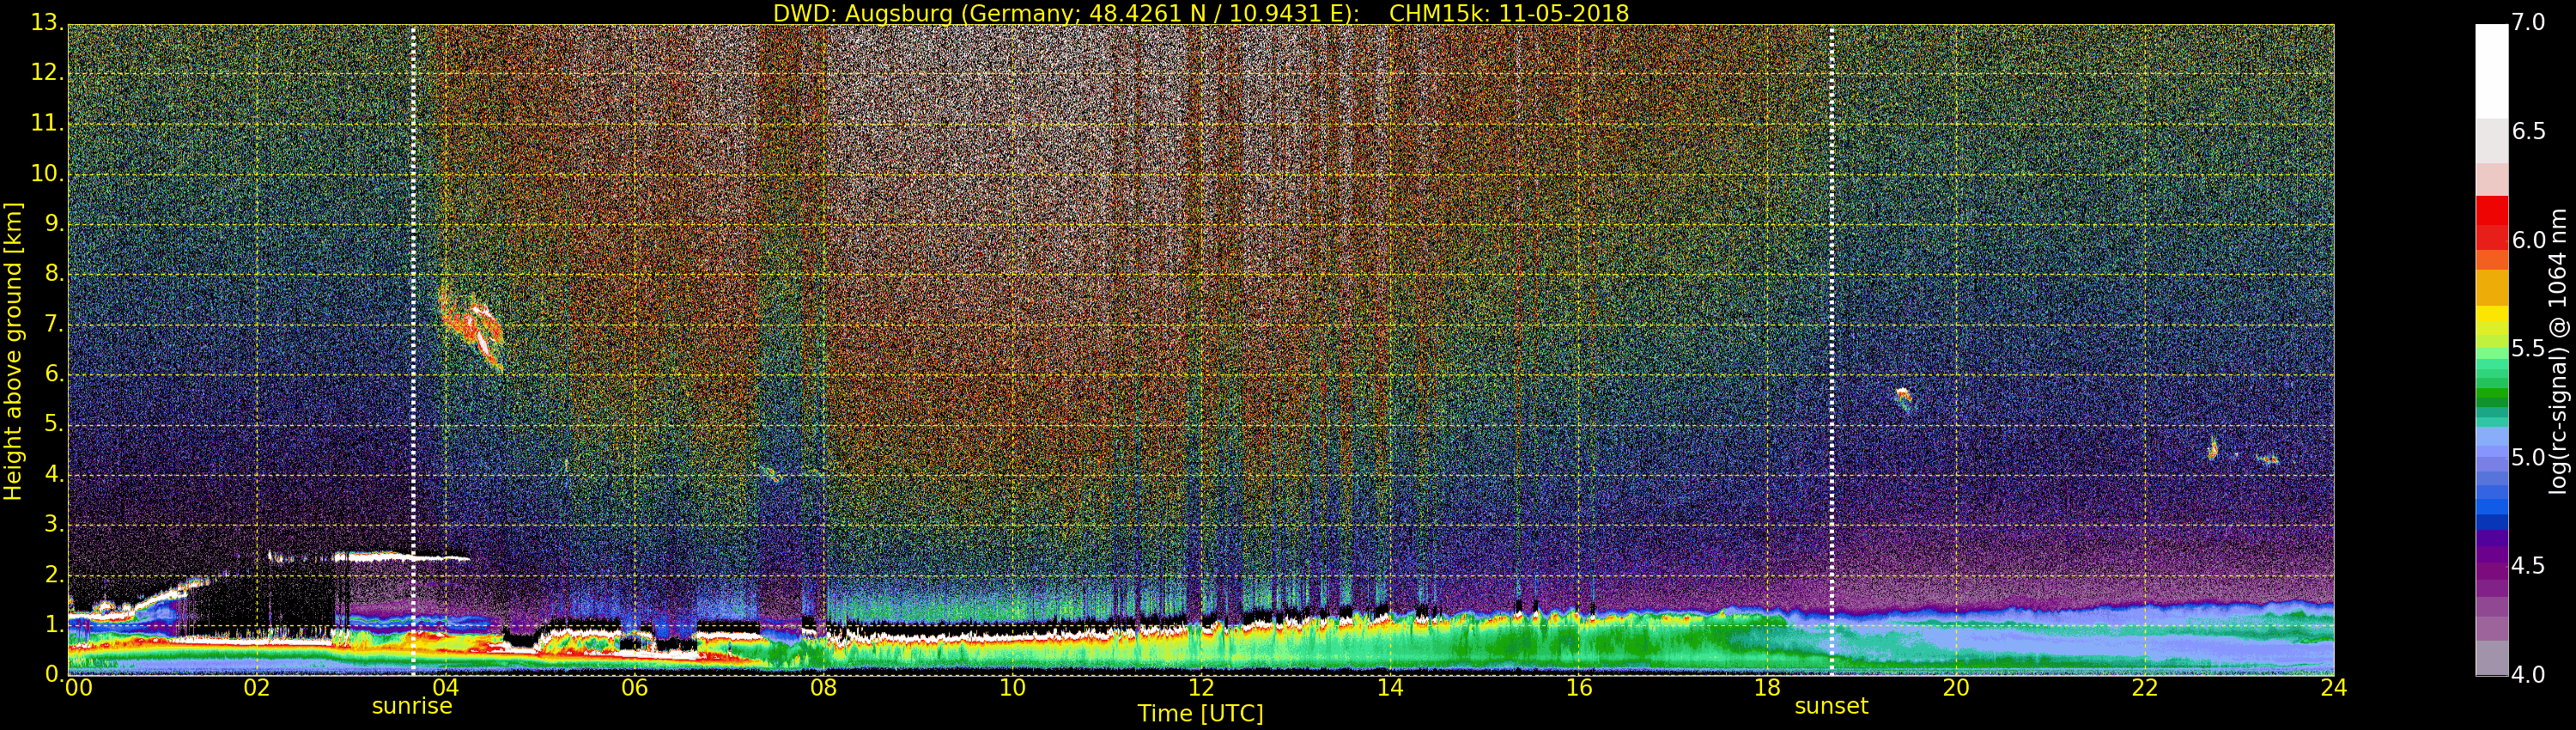This screenshot has height=730, width=2576.
Task: Click the time tick label 14
Action: (x=1390, y=687)
